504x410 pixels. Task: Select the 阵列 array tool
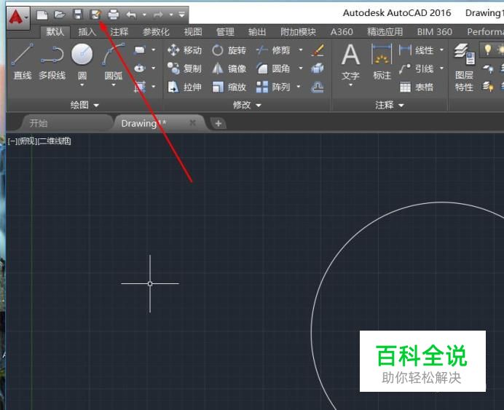pyautogui.click(x=273, y=87)
